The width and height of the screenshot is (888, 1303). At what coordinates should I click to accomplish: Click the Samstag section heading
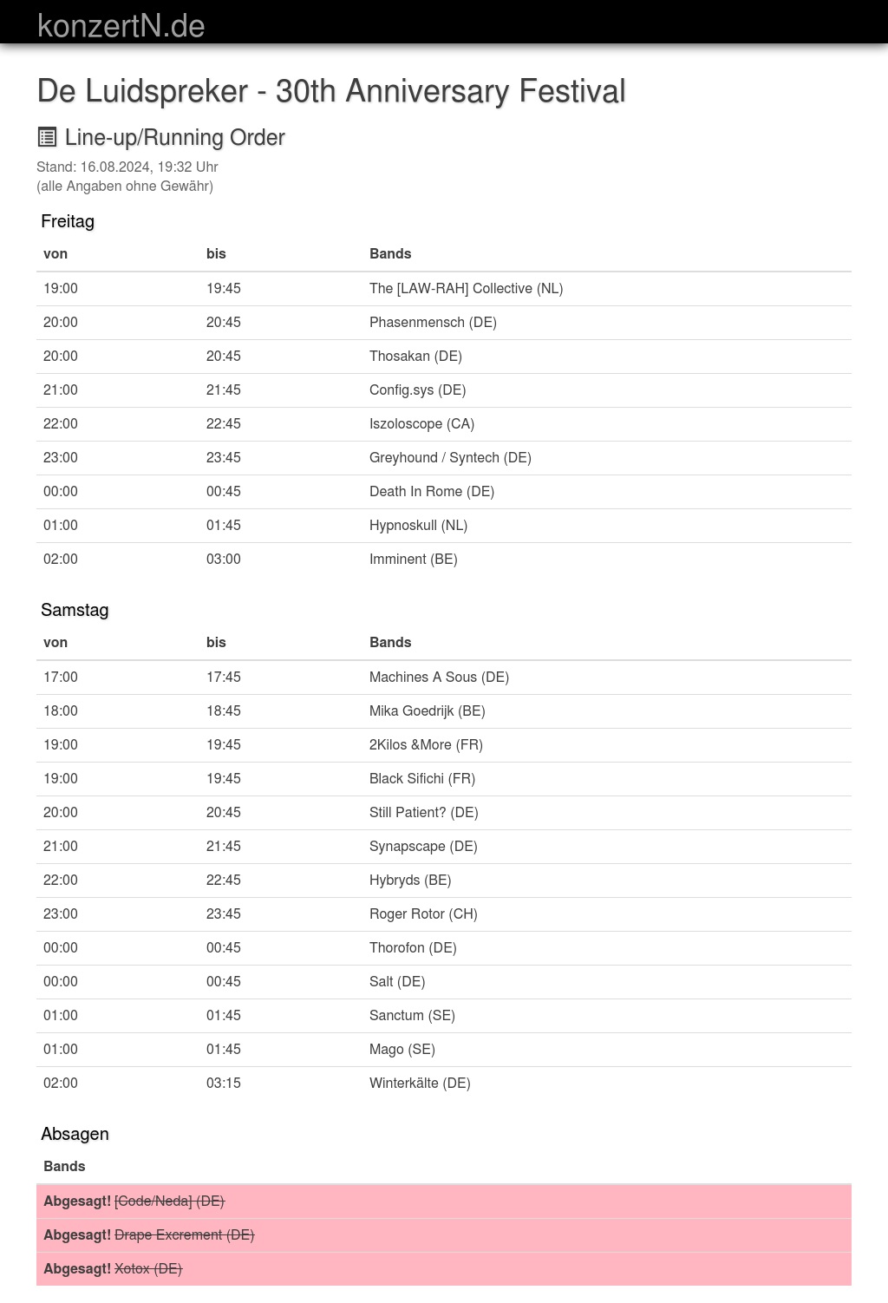(x=75, y=610)
